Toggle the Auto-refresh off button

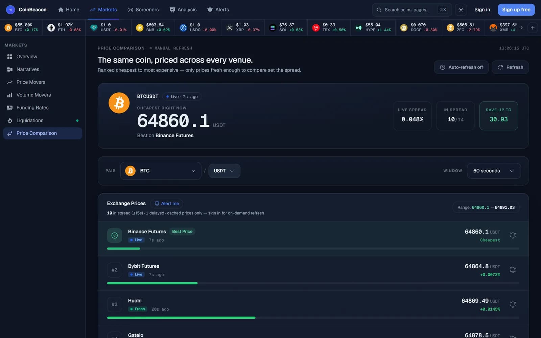(x=461, y=67)
